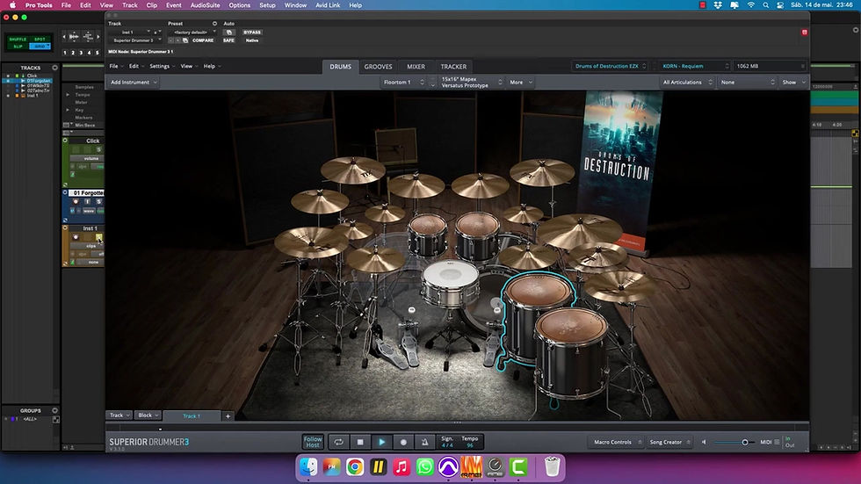The image size is (861, 484).
Task: Open the Add Instrument dropdown
Action: click(x=134, y=83)
